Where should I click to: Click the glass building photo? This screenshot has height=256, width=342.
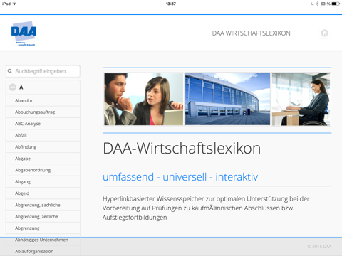227,99
